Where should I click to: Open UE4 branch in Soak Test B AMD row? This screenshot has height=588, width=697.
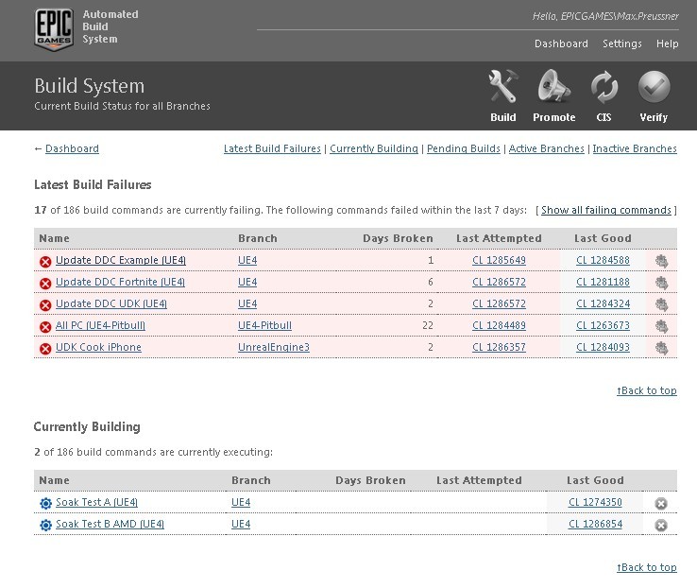point(241,524)
